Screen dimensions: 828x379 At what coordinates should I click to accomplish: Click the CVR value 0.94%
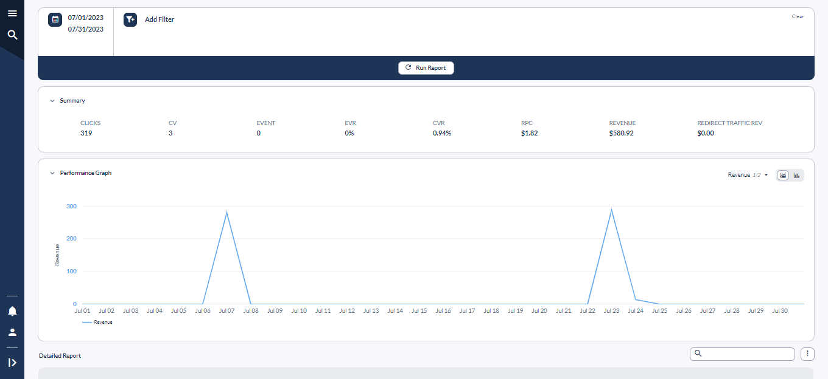pos(442,133)
